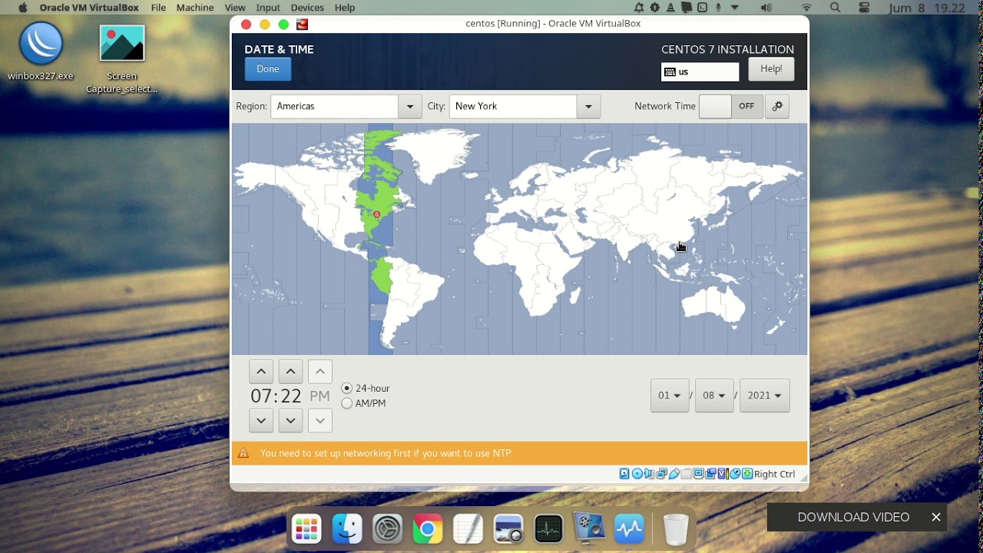Click the Wi-Fi icon in menu bar
This screenshot has width=983, height=553.
pos(806,8)
